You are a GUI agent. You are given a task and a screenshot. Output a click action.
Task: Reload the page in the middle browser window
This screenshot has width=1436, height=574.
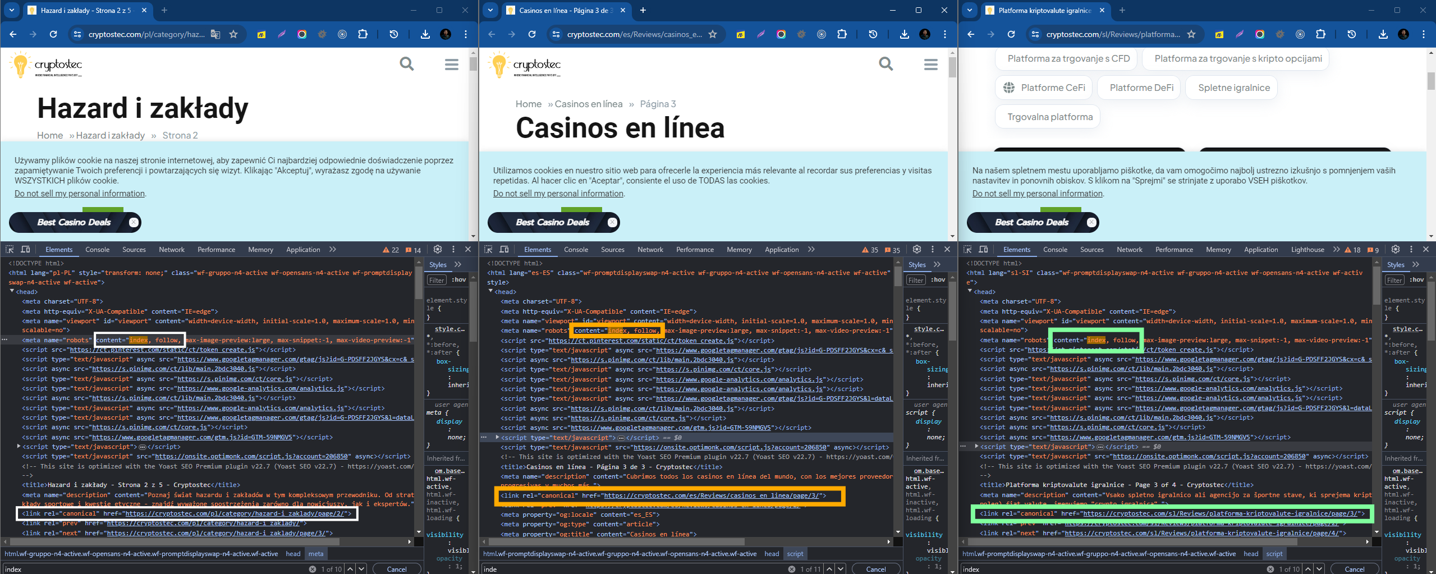532,34
